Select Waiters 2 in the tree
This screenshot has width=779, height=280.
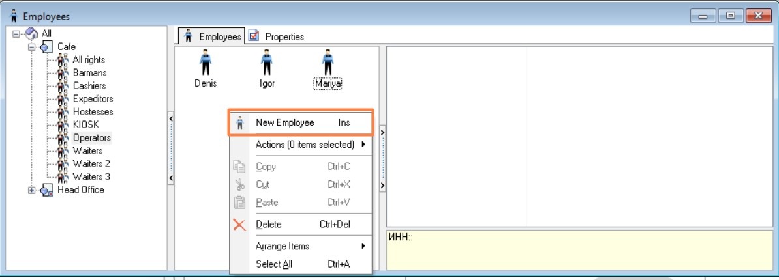click(91, 164)
